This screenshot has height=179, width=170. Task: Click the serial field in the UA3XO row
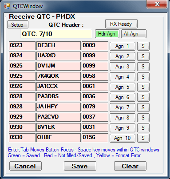click(95, 56)
